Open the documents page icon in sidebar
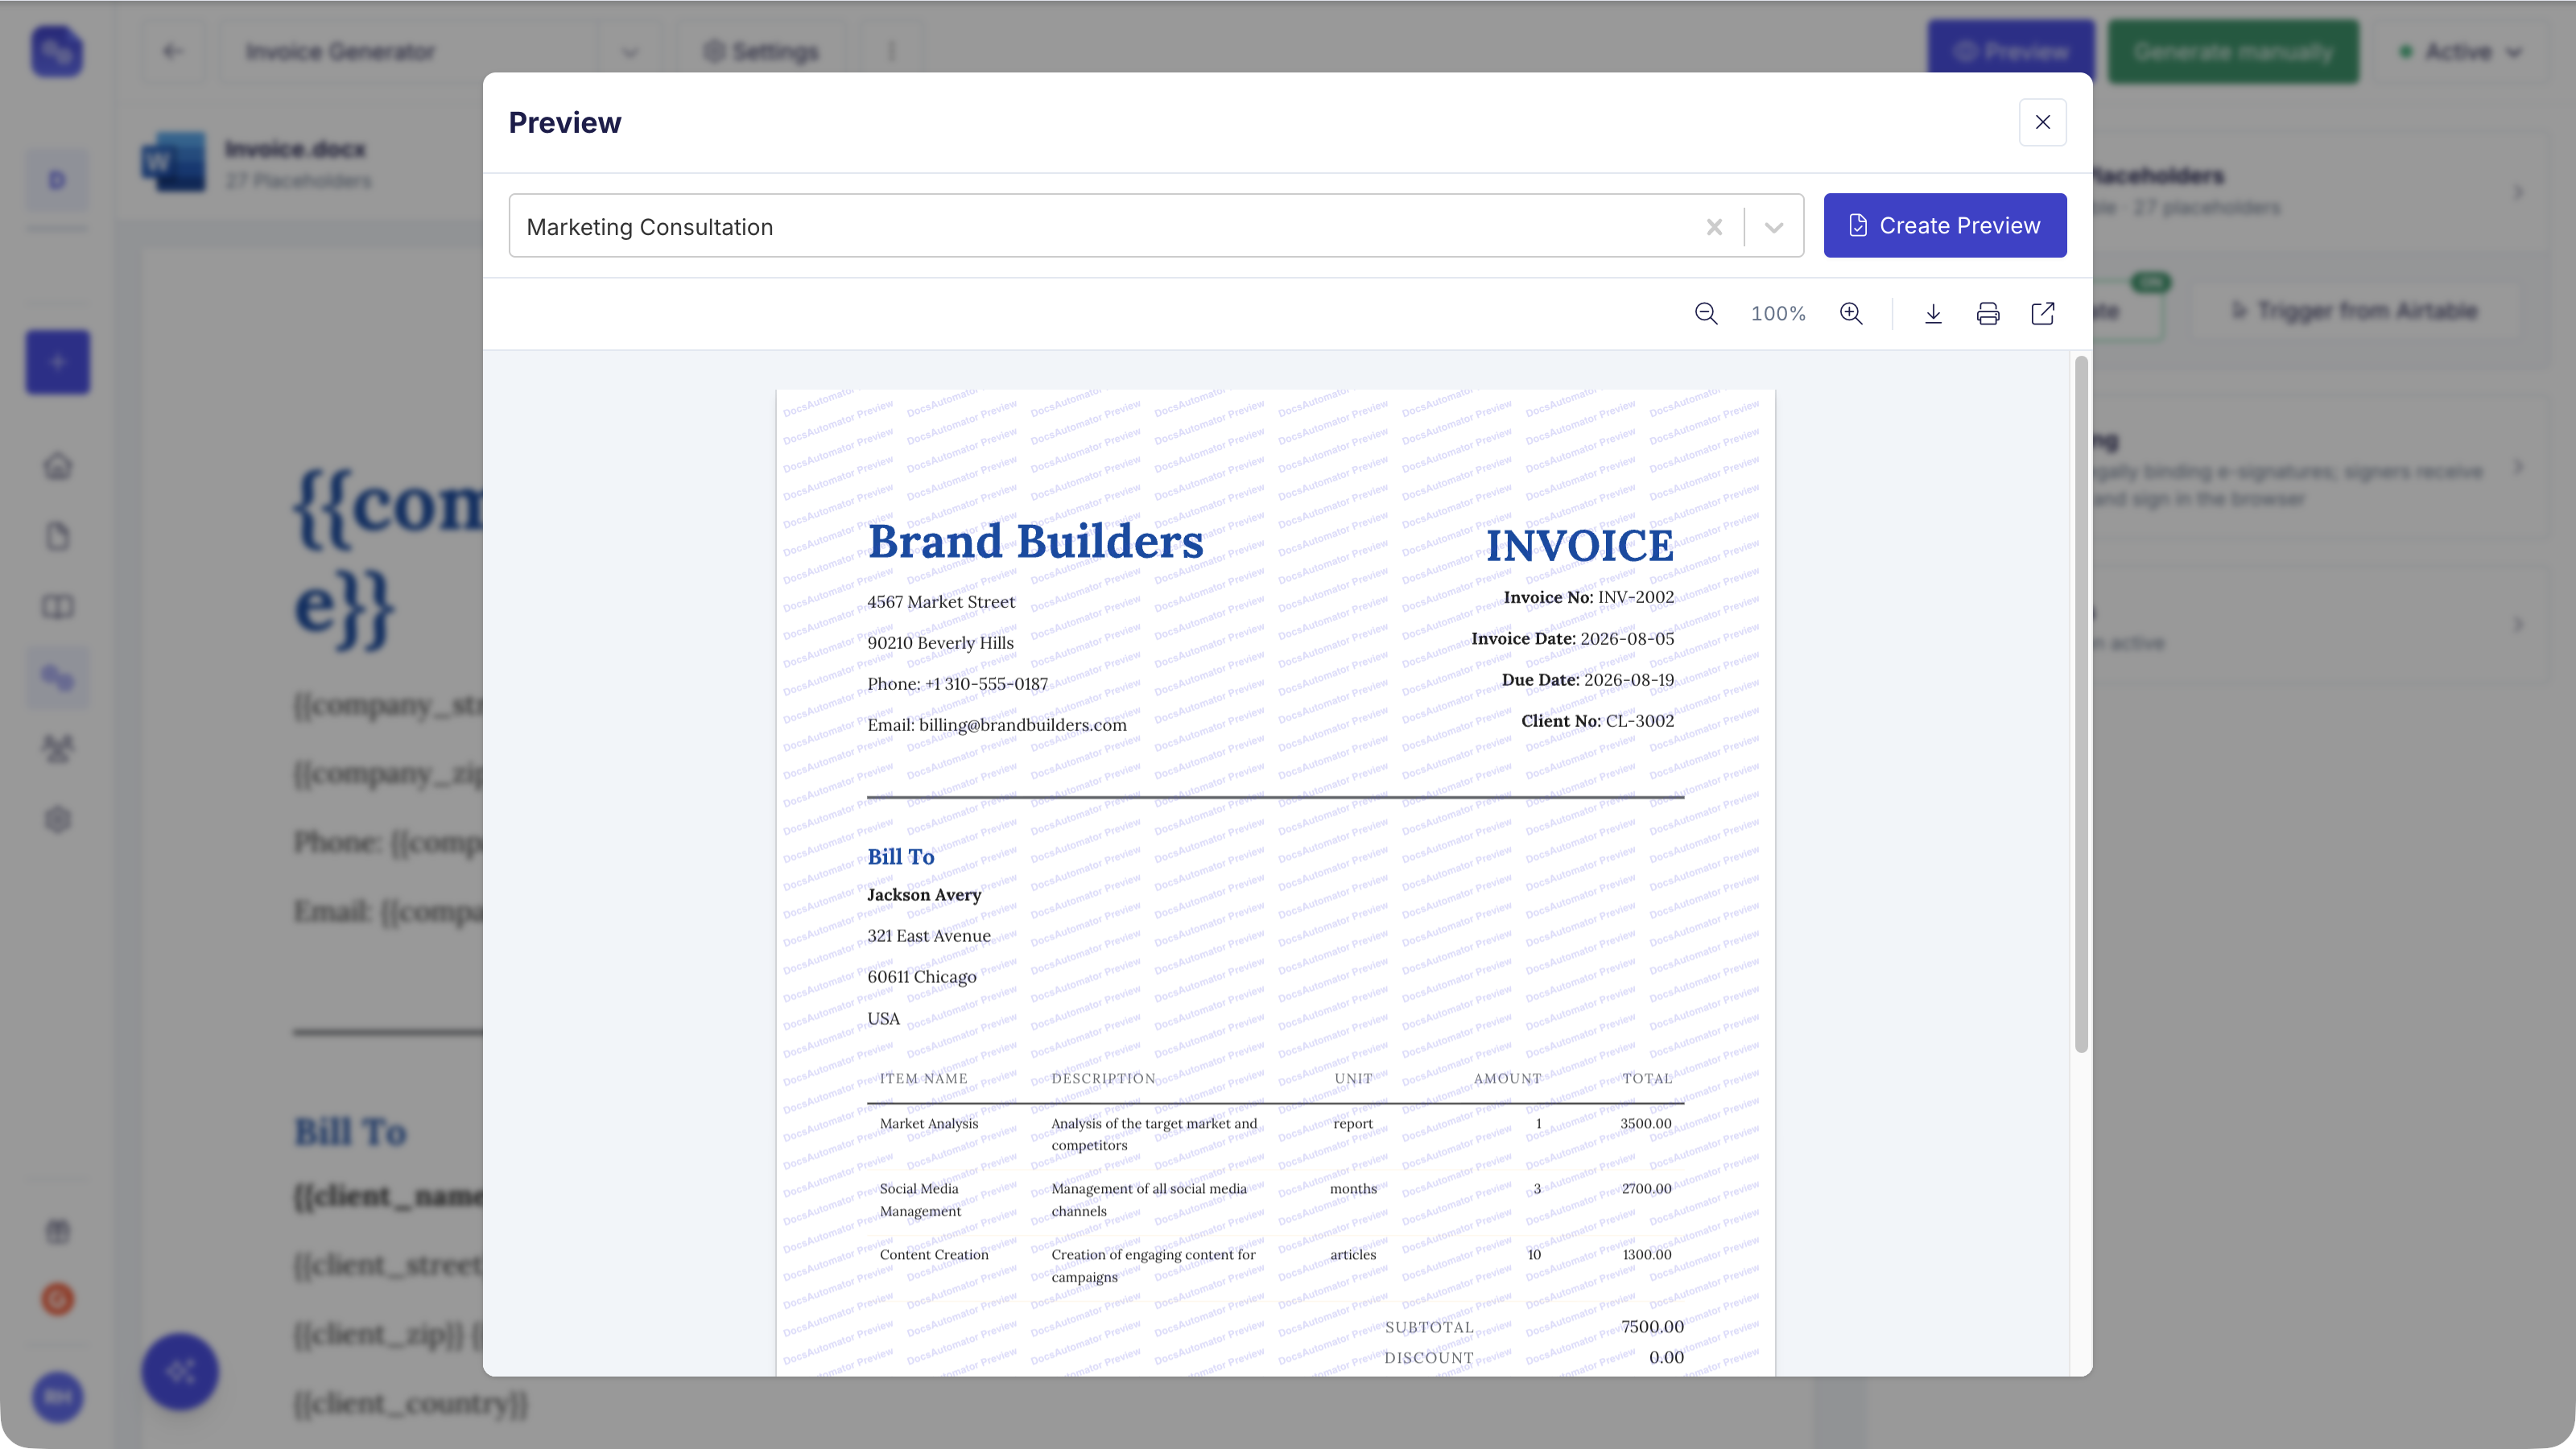The height and width of the screenshot is (1449, 2576). [x=58, y=537]
